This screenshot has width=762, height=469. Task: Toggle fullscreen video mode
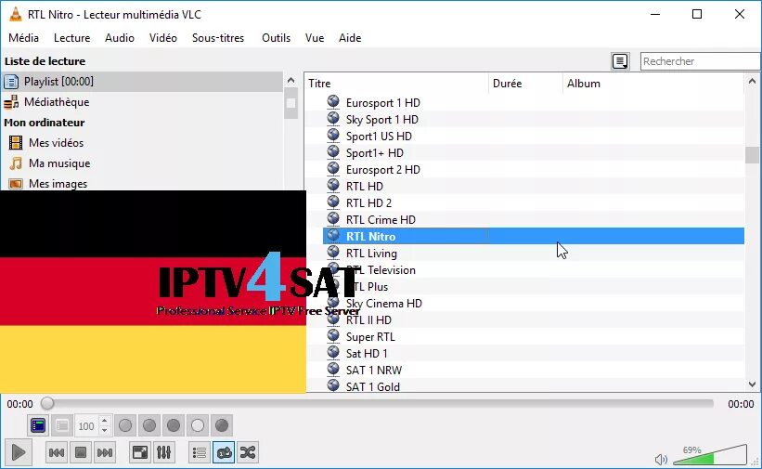click(x=140, y=452)
